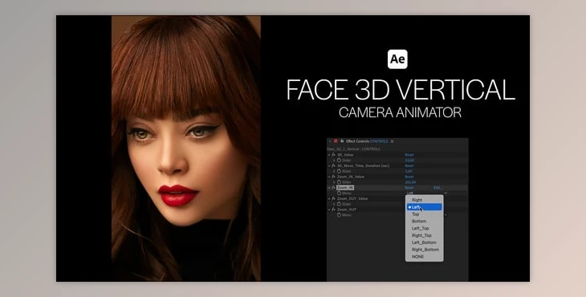Toggle the stopwatch for the Zoom_OUT Menu
This screenshot has width=586, height=297.
(339, 215)
